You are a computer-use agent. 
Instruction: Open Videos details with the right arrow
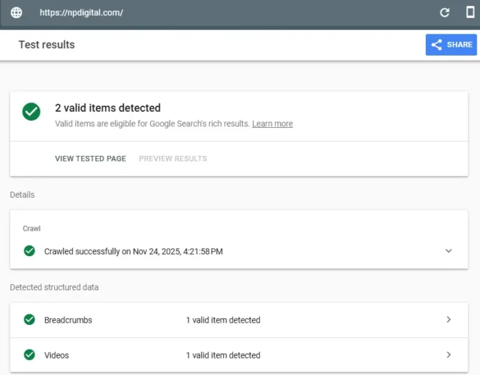tap(448, 355)
